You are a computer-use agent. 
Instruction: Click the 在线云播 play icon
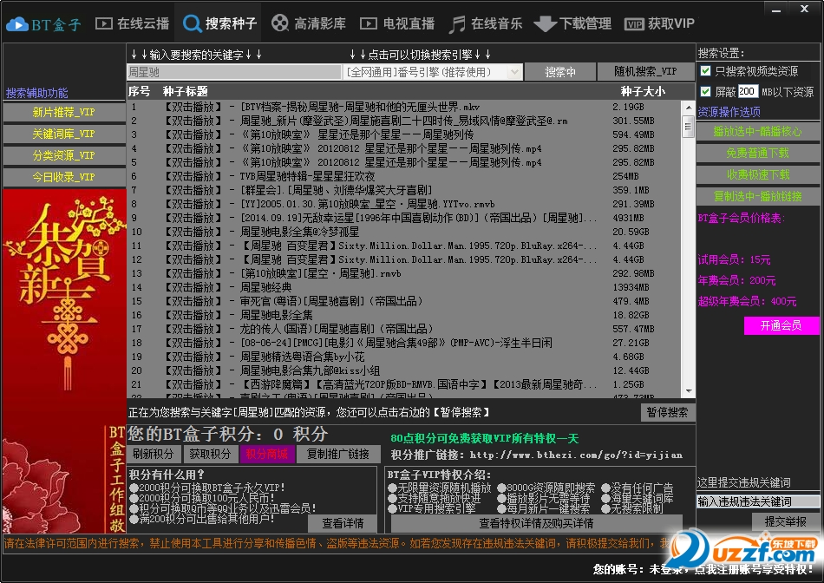(x=103, y=23)
